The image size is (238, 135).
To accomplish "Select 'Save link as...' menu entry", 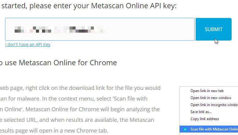I will (x=201, y=112).
